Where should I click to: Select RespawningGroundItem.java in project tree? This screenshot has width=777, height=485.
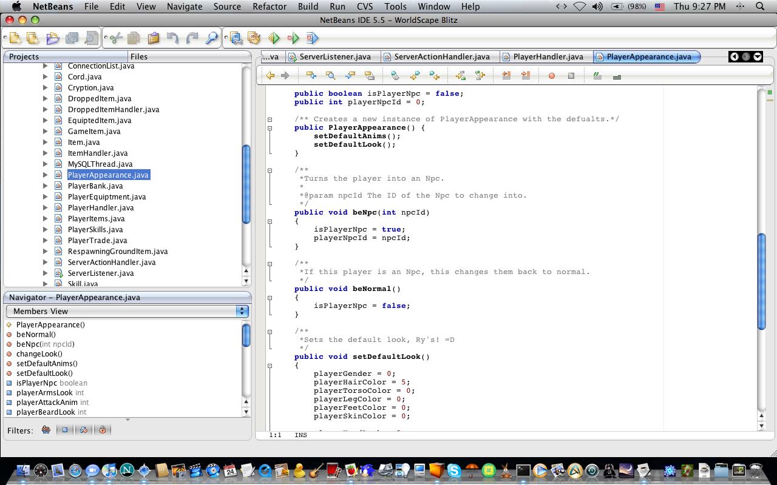(x=118, y=252)
